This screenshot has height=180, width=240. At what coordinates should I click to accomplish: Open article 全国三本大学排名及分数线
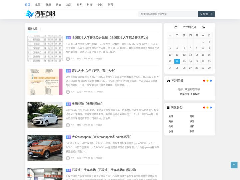point(110,38)
